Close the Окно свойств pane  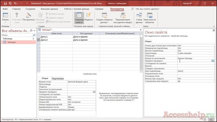coord(214,30)
